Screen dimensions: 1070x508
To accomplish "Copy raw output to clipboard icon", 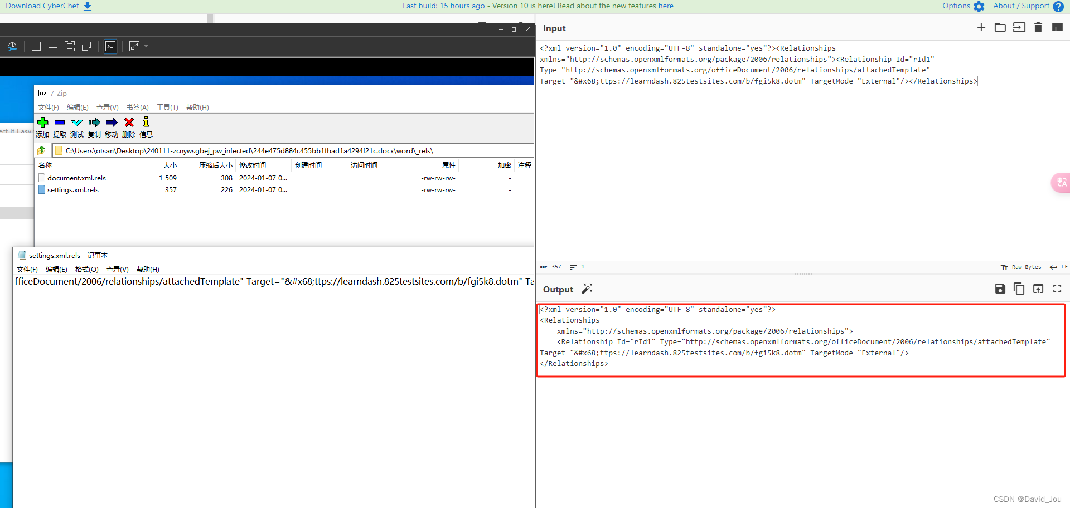I will click(x=1019, y=289).
